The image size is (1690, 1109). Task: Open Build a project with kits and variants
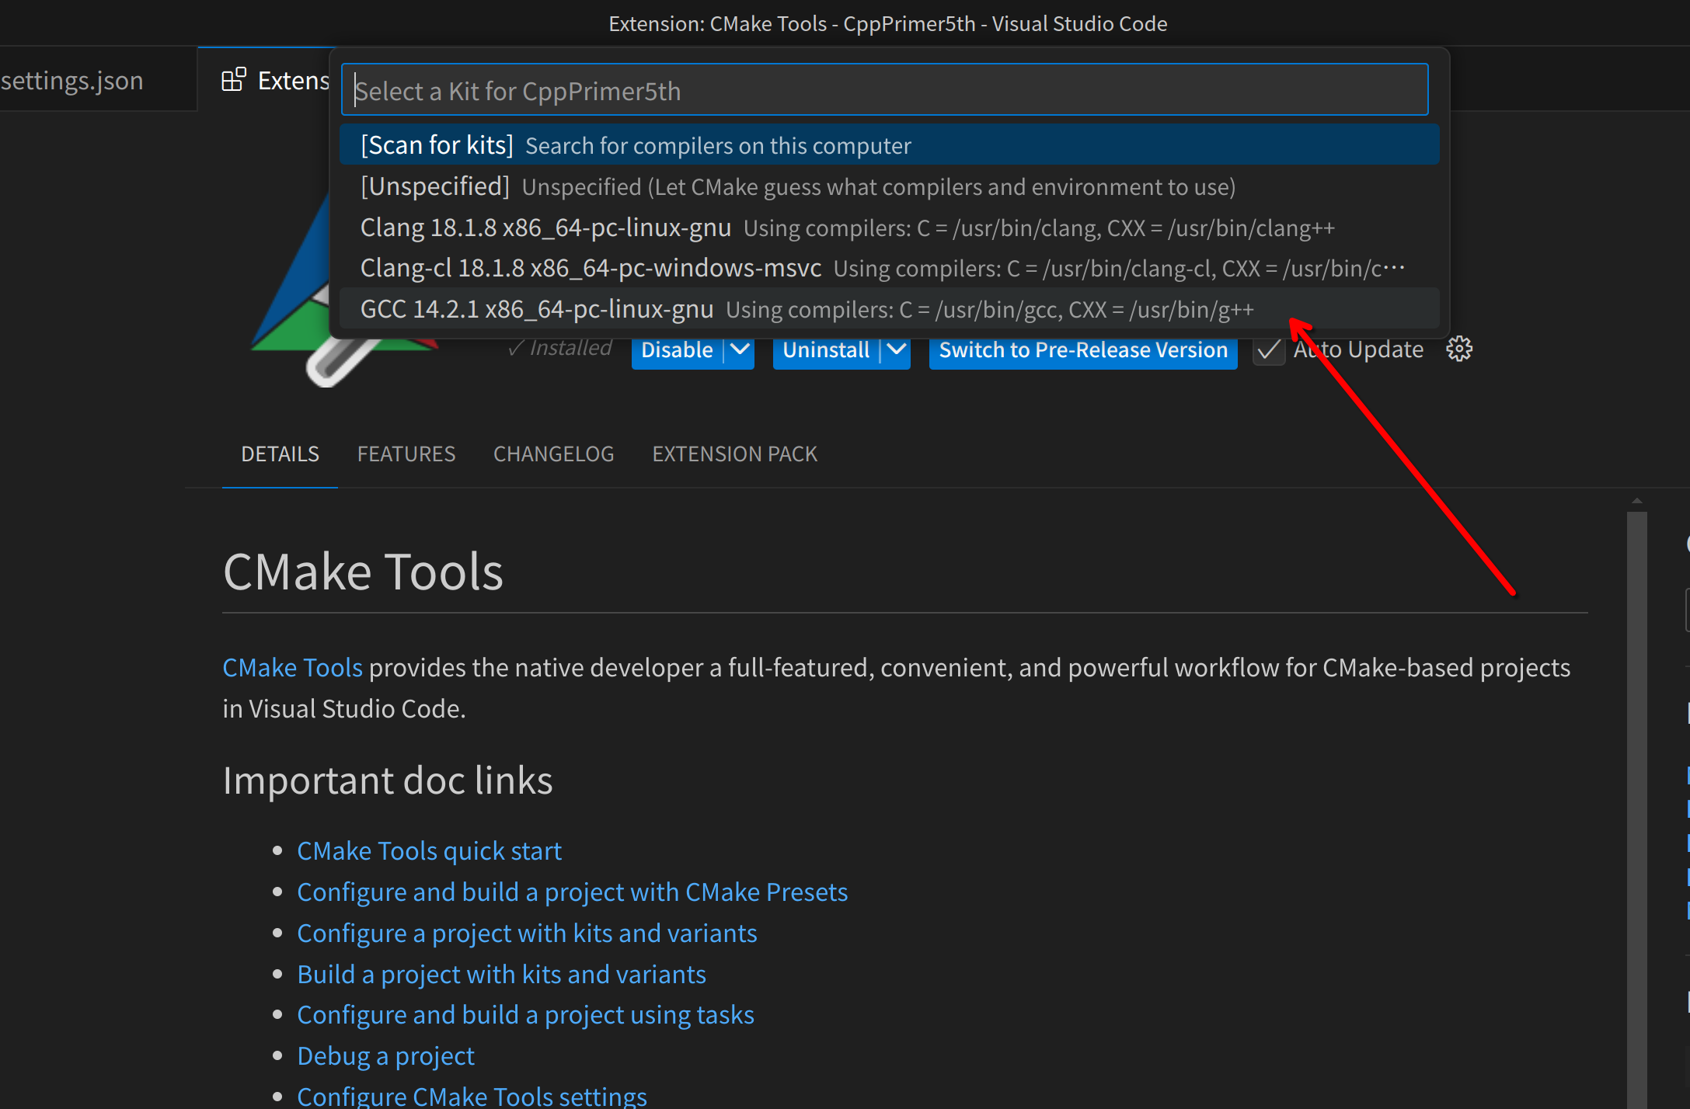tap(501, 975)
